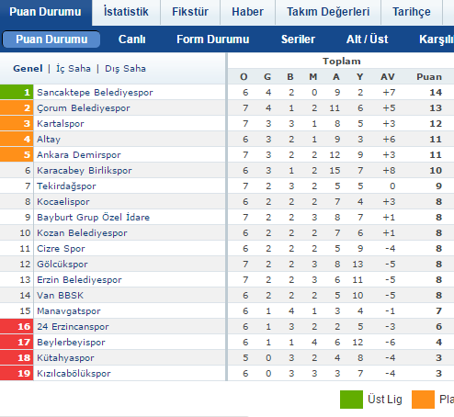This screenshot has width=454, height=417.
Task: Open the Alt / Üst view
Action: pyautogui.click(x=367, y=39)
